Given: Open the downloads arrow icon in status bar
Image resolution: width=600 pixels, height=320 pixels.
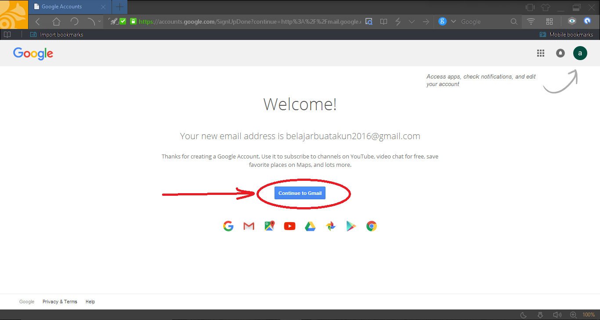Looking at the screenshot, I should click(x=540, y=315).
